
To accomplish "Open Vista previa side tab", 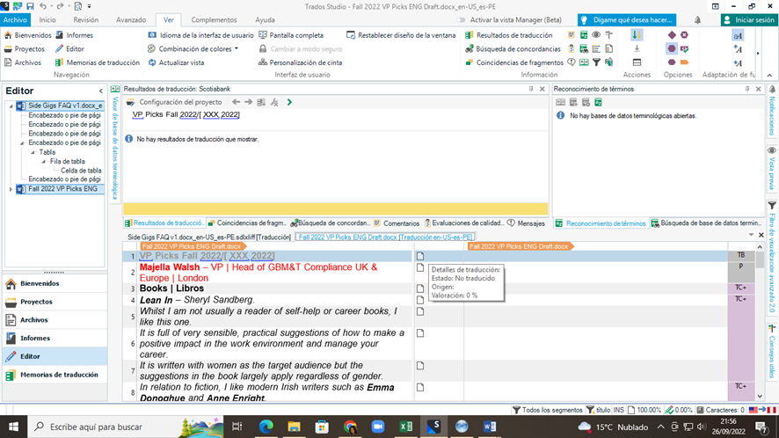I will [x=772, y=169].
